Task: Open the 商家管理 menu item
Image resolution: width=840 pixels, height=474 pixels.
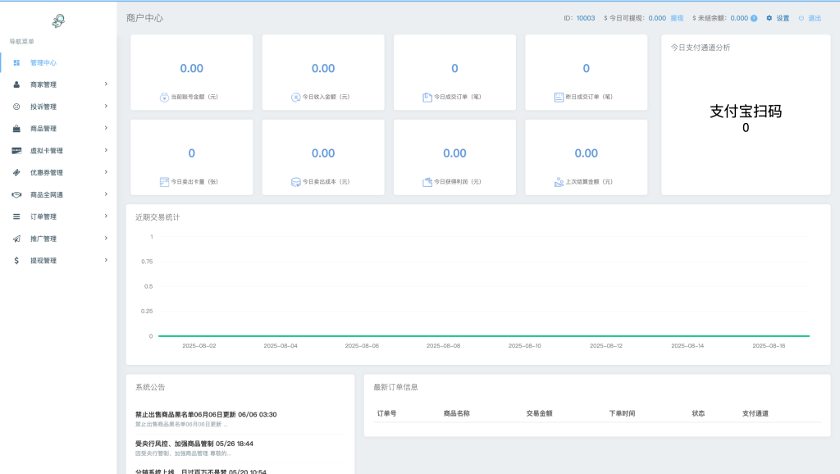Action: pos(45,84)
